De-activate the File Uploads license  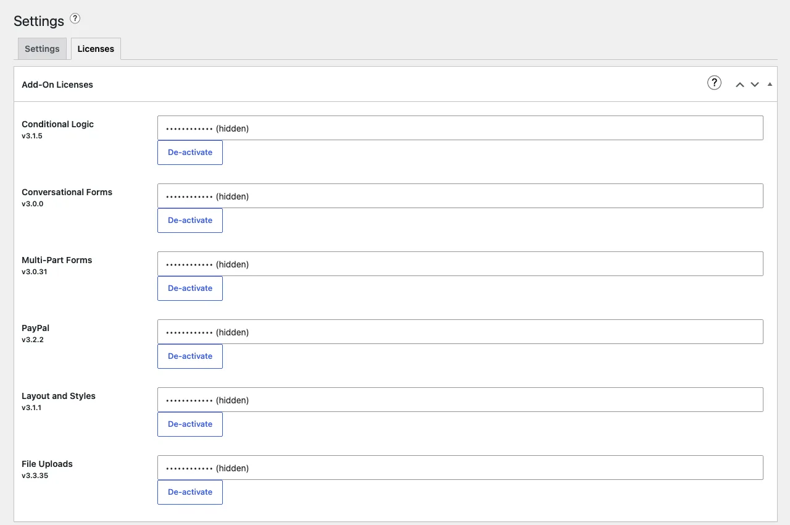190,492
